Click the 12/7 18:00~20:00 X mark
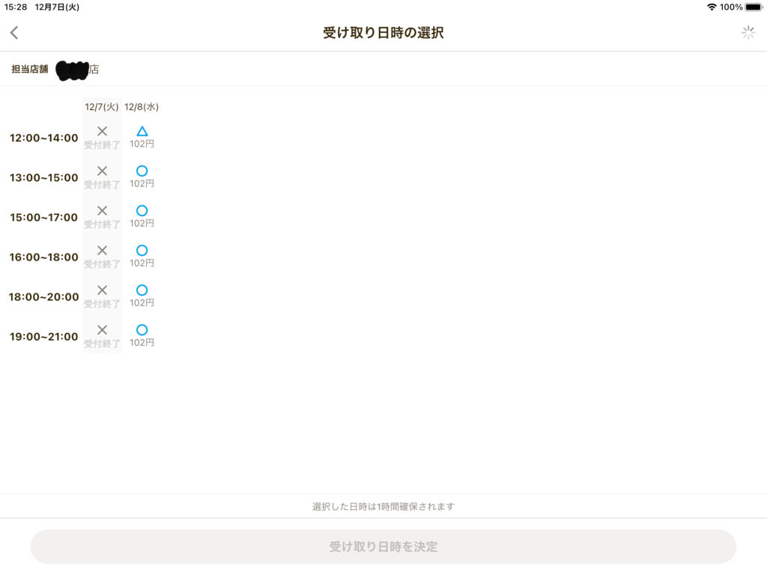 [x=102, y=290]
